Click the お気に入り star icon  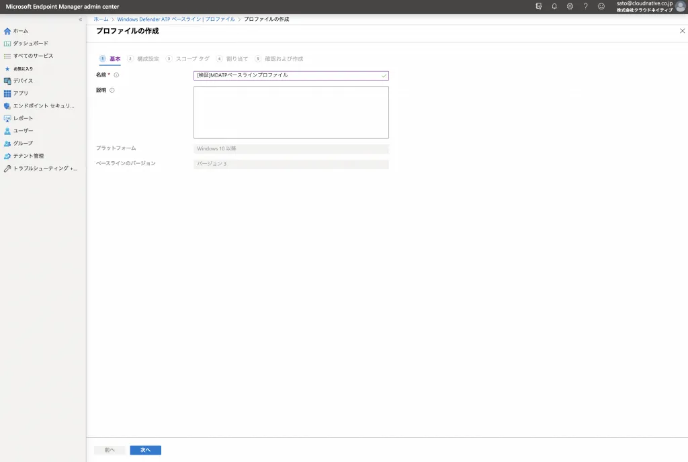coord(7,68)
